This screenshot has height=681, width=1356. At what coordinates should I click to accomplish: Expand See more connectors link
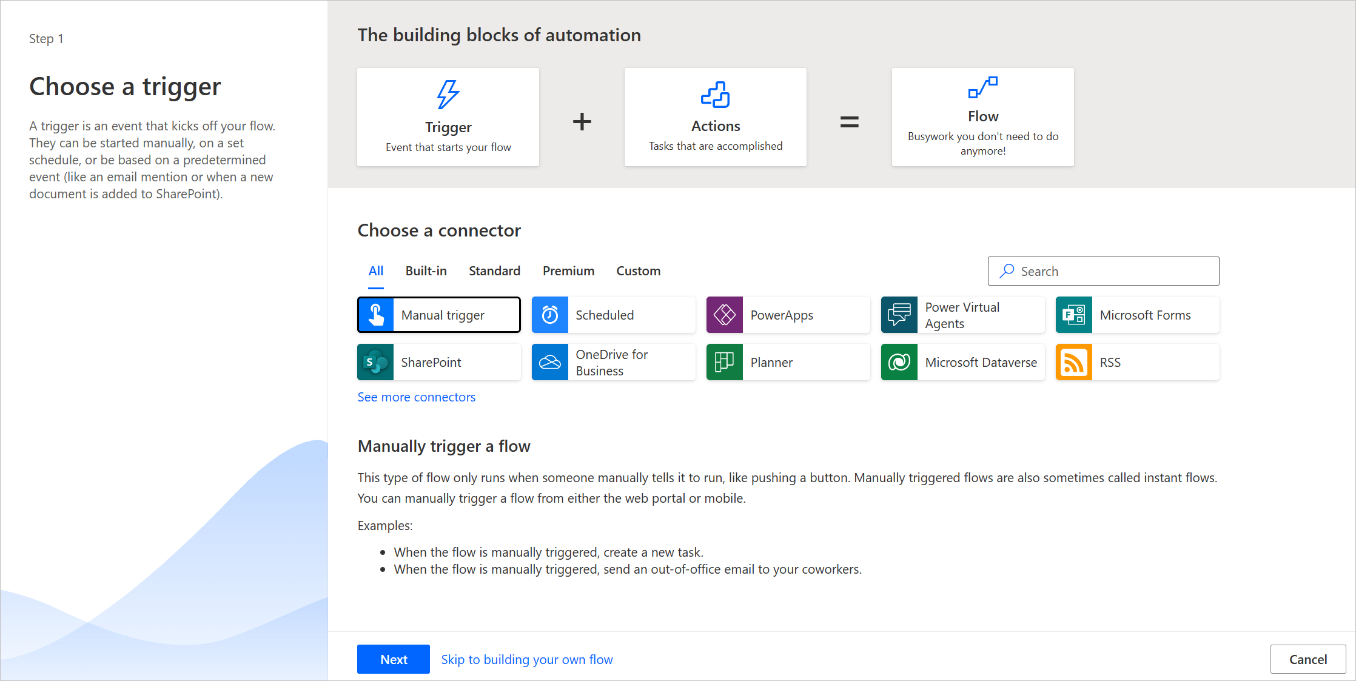click(x=416, y=396)
